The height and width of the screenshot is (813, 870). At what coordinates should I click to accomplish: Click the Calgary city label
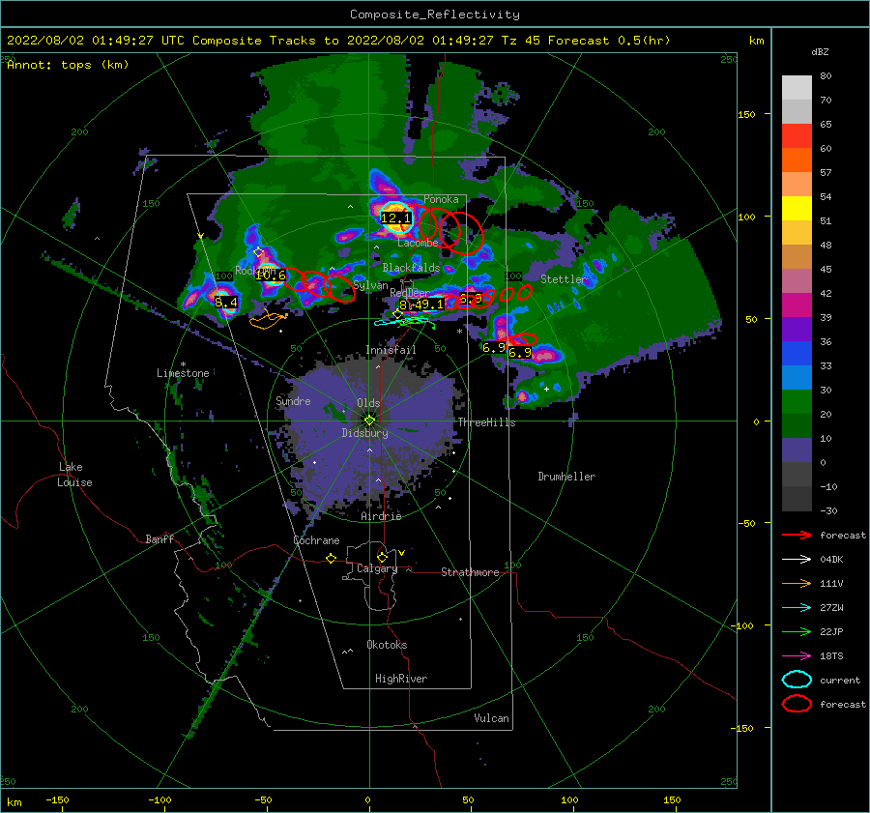(x=377, y=568)
